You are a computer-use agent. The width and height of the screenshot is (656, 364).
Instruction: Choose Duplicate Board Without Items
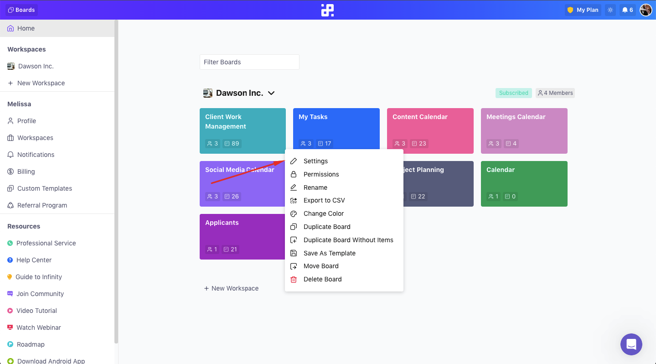pyautogui.click(x=348, y=240)
